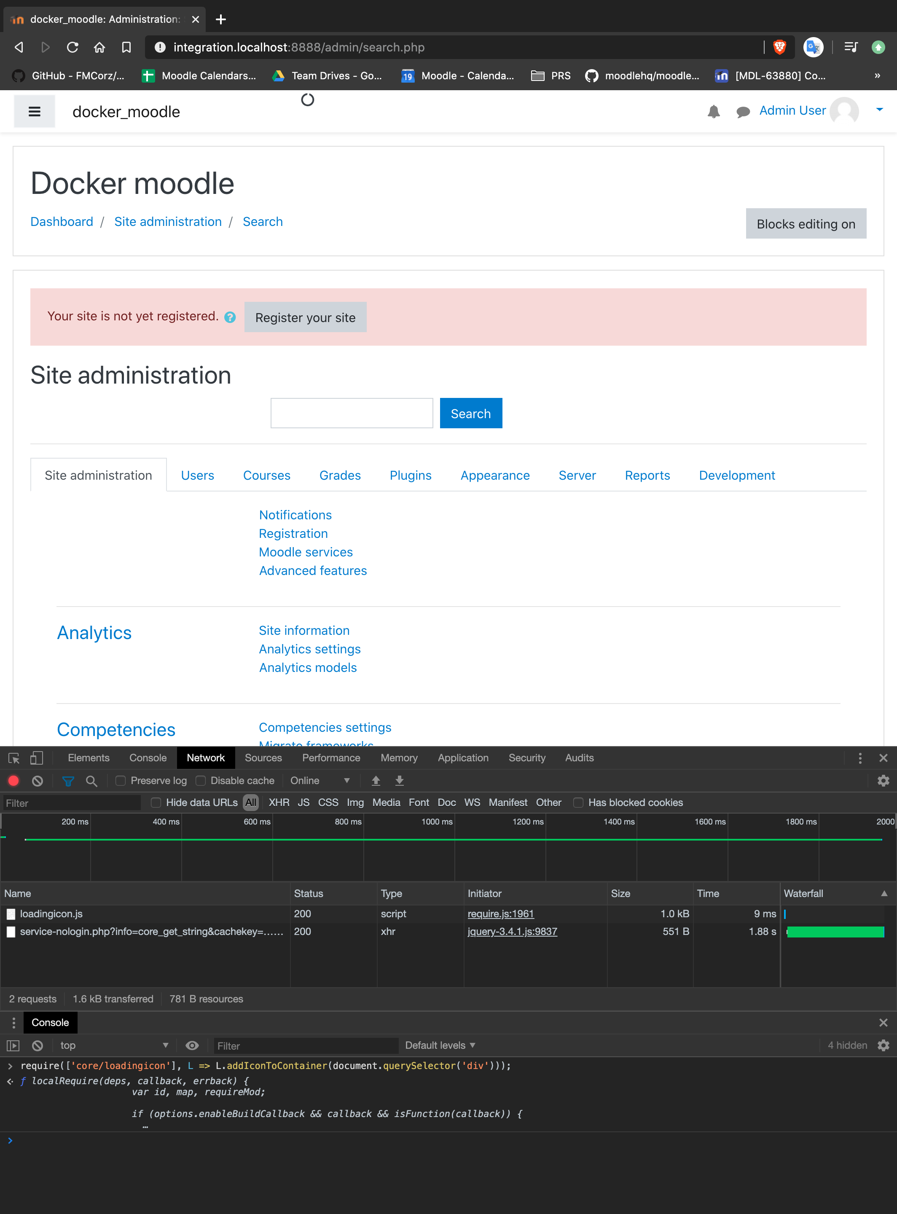Screen dimensions: 897x1214
Task: Open PRS bookmarks folder
Action: point(551,75)
